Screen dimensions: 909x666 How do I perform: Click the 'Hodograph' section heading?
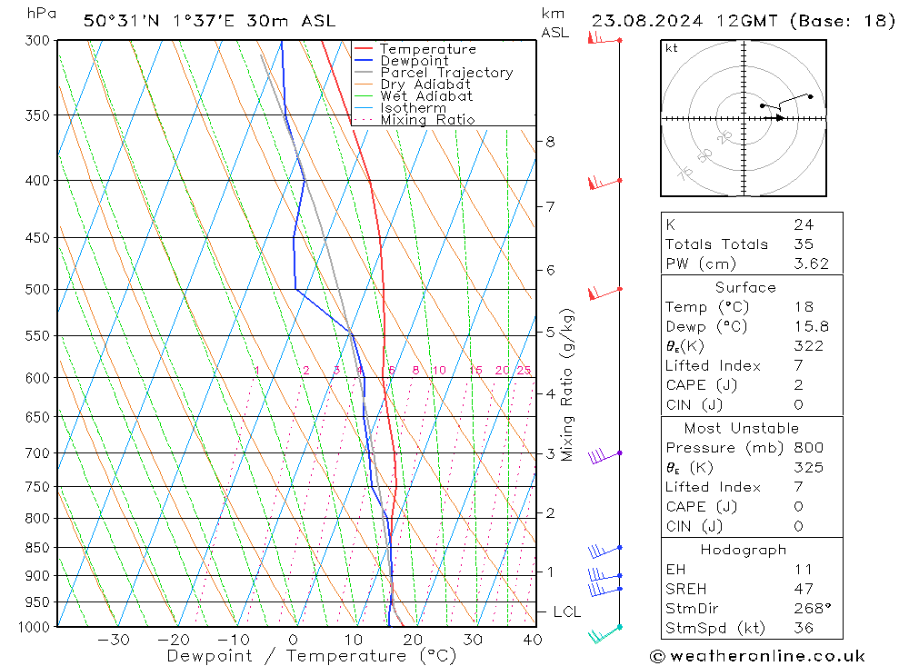pyautogui.click(x=744, y=550)
